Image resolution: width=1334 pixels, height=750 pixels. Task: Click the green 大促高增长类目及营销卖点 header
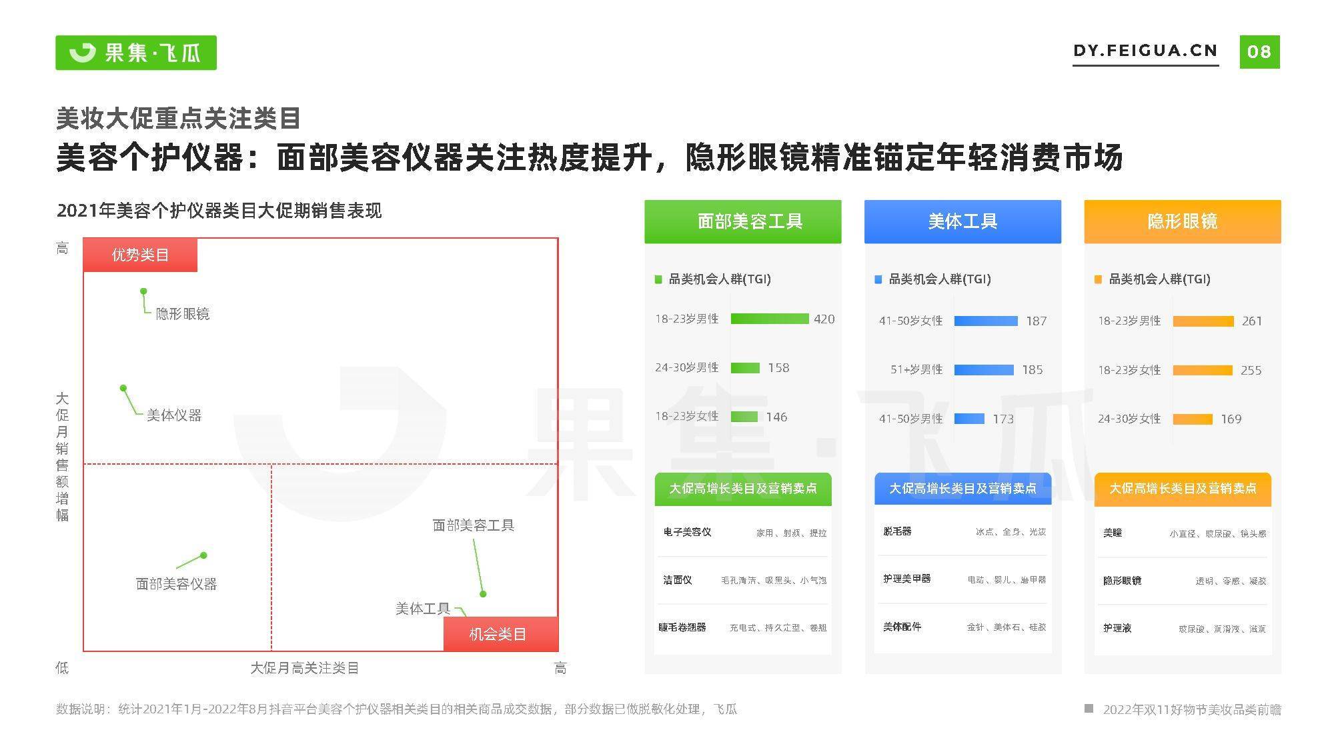click(x=743, y=489)
